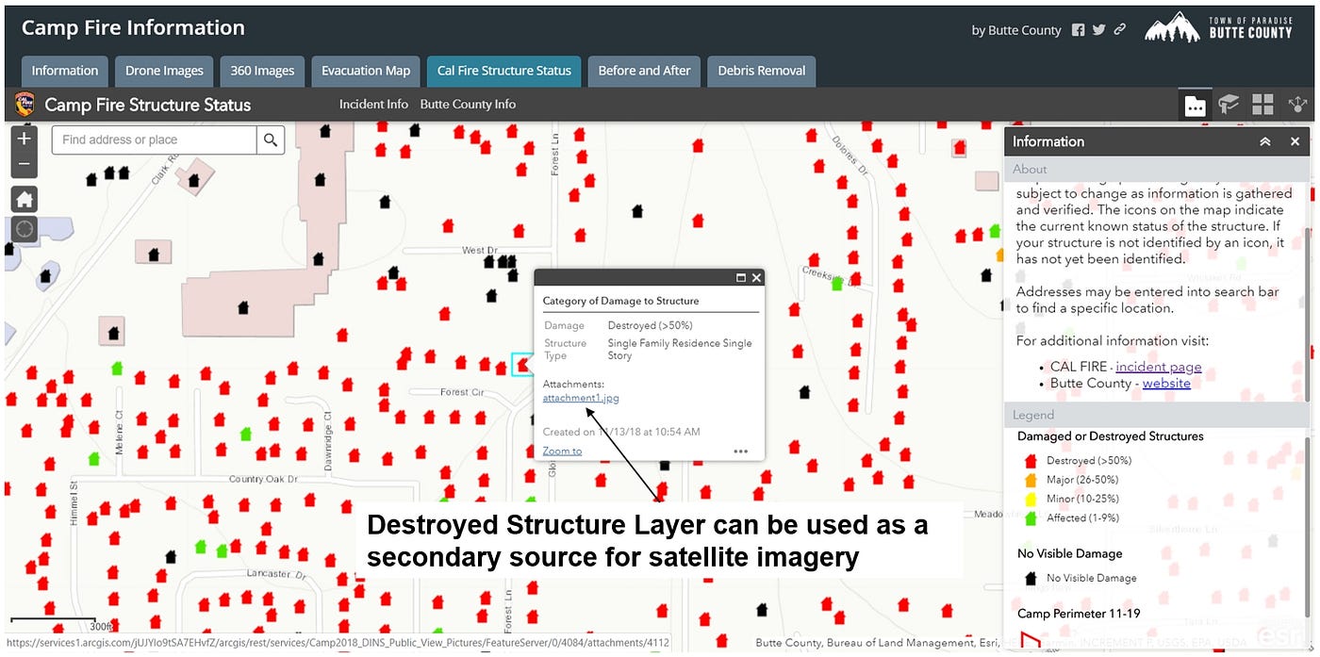This screenshot has width=1320, height=657.
Task: Click black No Visible Damage legend swatch
Action: tap(1030, 578)
